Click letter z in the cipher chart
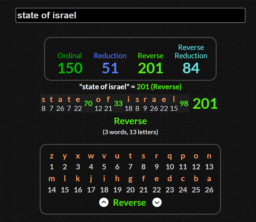The width and height of the screenshot is (256, 222). click(x=52, y=156)
